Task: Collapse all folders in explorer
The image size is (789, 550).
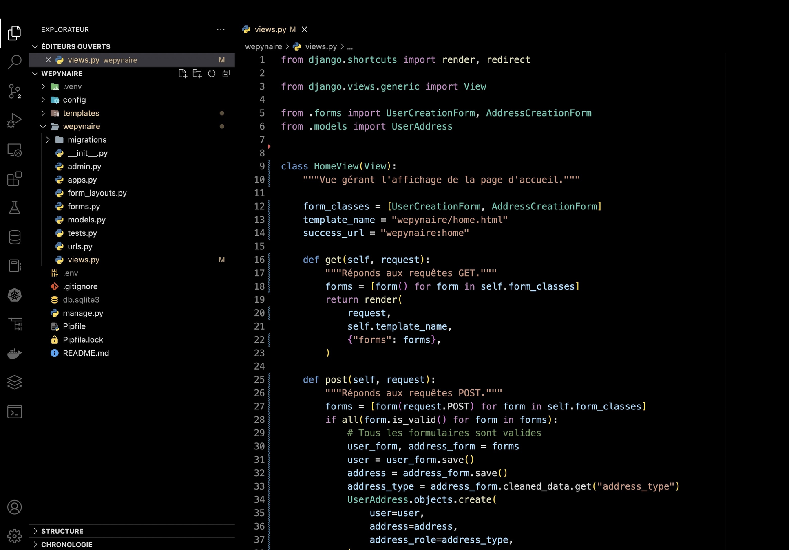Action: 226,74
